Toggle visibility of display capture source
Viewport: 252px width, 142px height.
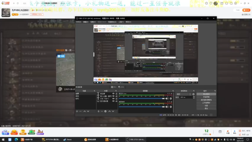[x=113, y=101]
